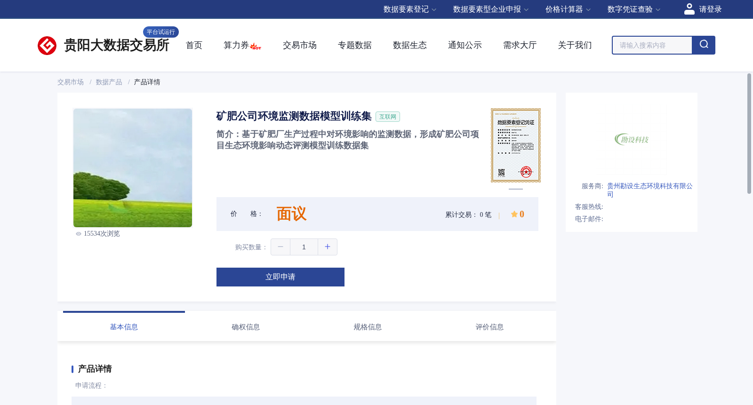Go to 首页 in main navigation
The image size is (753, 405).
click(x=194, y=45)
